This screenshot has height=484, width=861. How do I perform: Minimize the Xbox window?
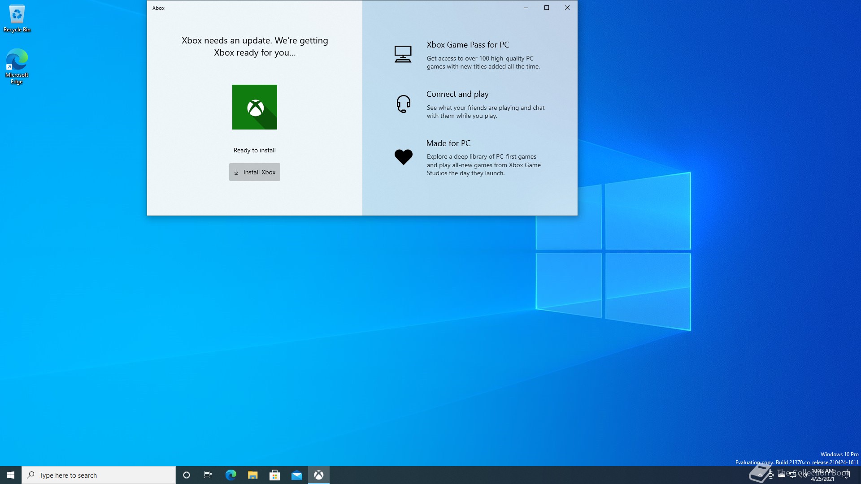pos(526,8)
